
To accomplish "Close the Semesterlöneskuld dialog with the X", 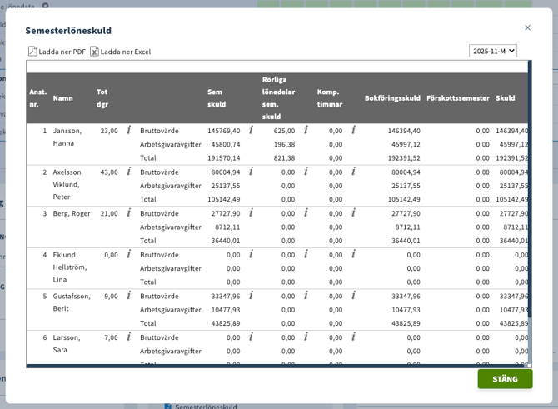I will pos(527,27).
